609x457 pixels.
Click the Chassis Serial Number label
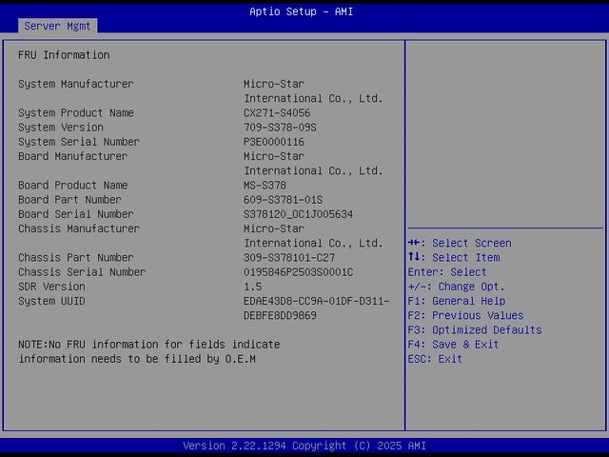[82, 272]
